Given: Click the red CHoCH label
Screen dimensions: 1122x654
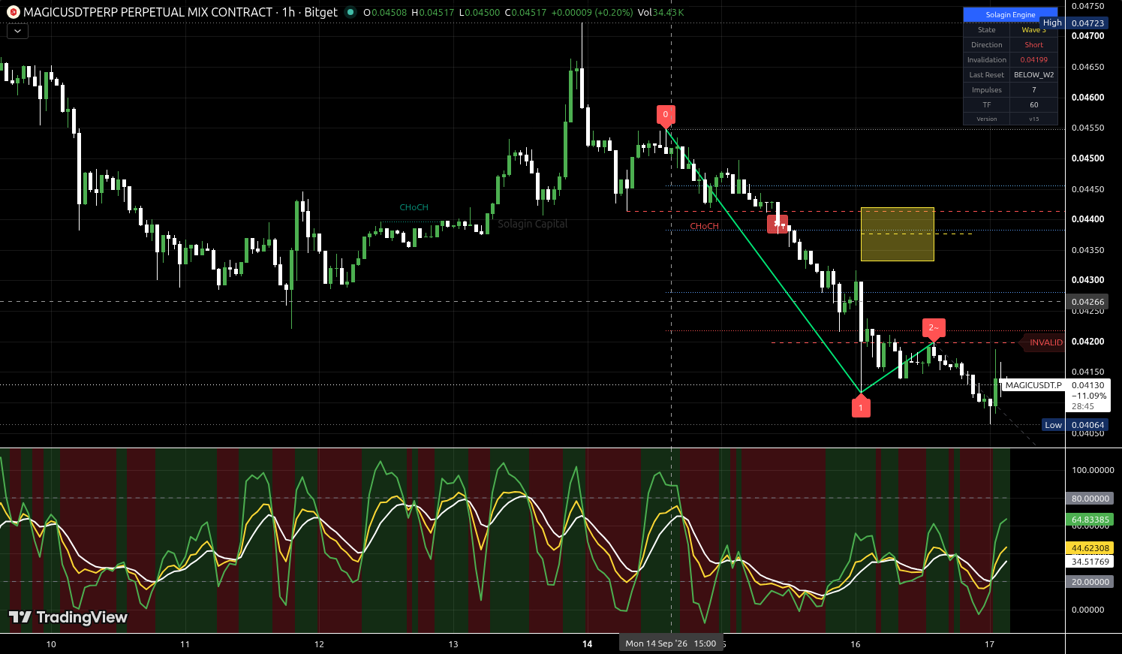Looking at the screenshot, I should [x=704, y=226].
